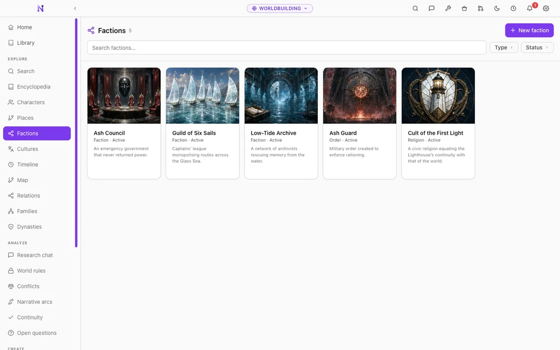Open the Type filter dropdown
Screen dimensions: 560x350
(x=504, y=47)
